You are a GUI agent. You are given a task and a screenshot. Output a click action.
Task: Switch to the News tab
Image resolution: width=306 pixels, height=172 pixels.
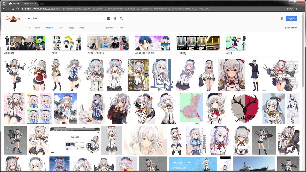tap(38, 28)
